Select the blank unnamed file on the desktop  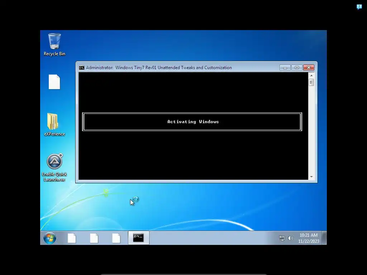[54, 82]
